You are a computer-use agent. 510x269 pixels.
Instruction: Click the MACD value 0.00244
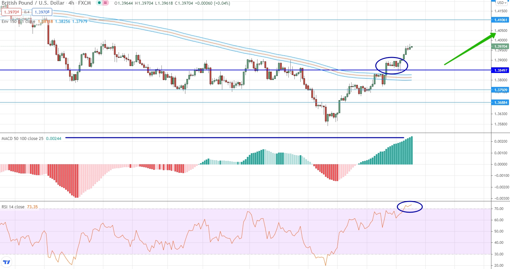tap(53, 139)
